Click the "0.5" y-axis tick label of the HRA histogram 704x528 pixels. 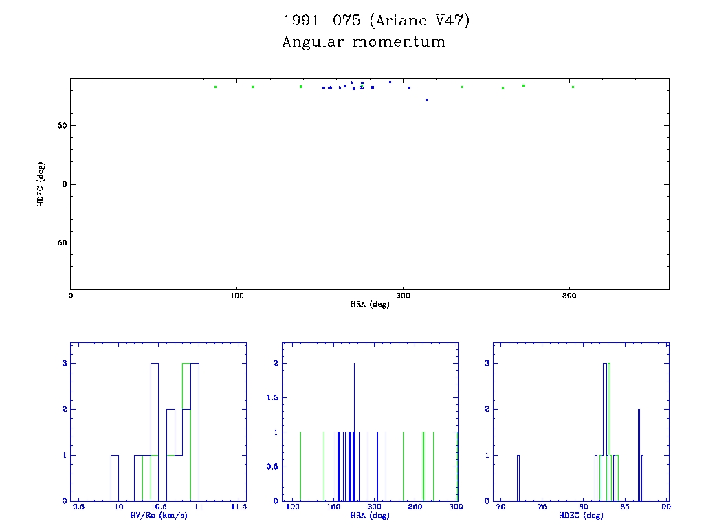click(272, 467)
